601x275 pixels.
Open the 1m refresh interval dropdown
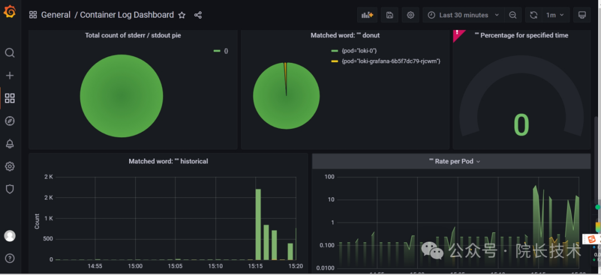point(555,15)
